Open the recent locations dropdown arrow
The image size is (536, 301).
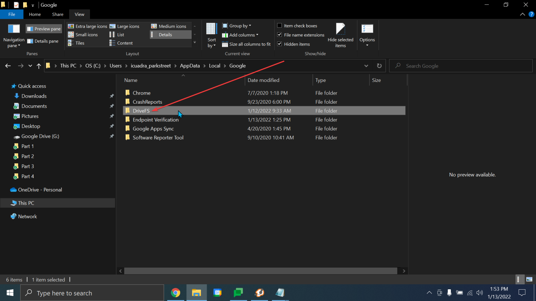point(30,66)
